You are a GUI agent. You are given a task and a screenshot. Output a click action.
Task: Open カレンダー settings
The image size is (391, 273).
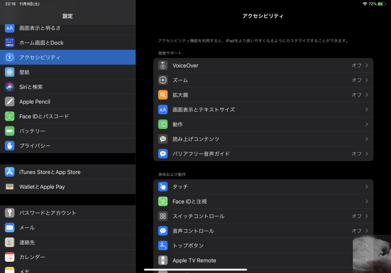68,257
